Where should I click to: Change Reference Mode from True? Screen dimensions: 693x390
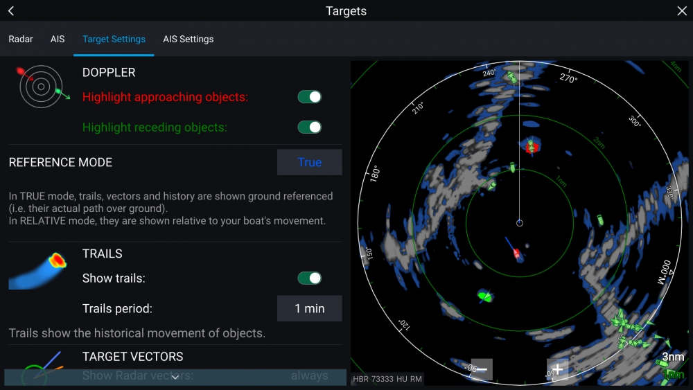coord(309,162)
